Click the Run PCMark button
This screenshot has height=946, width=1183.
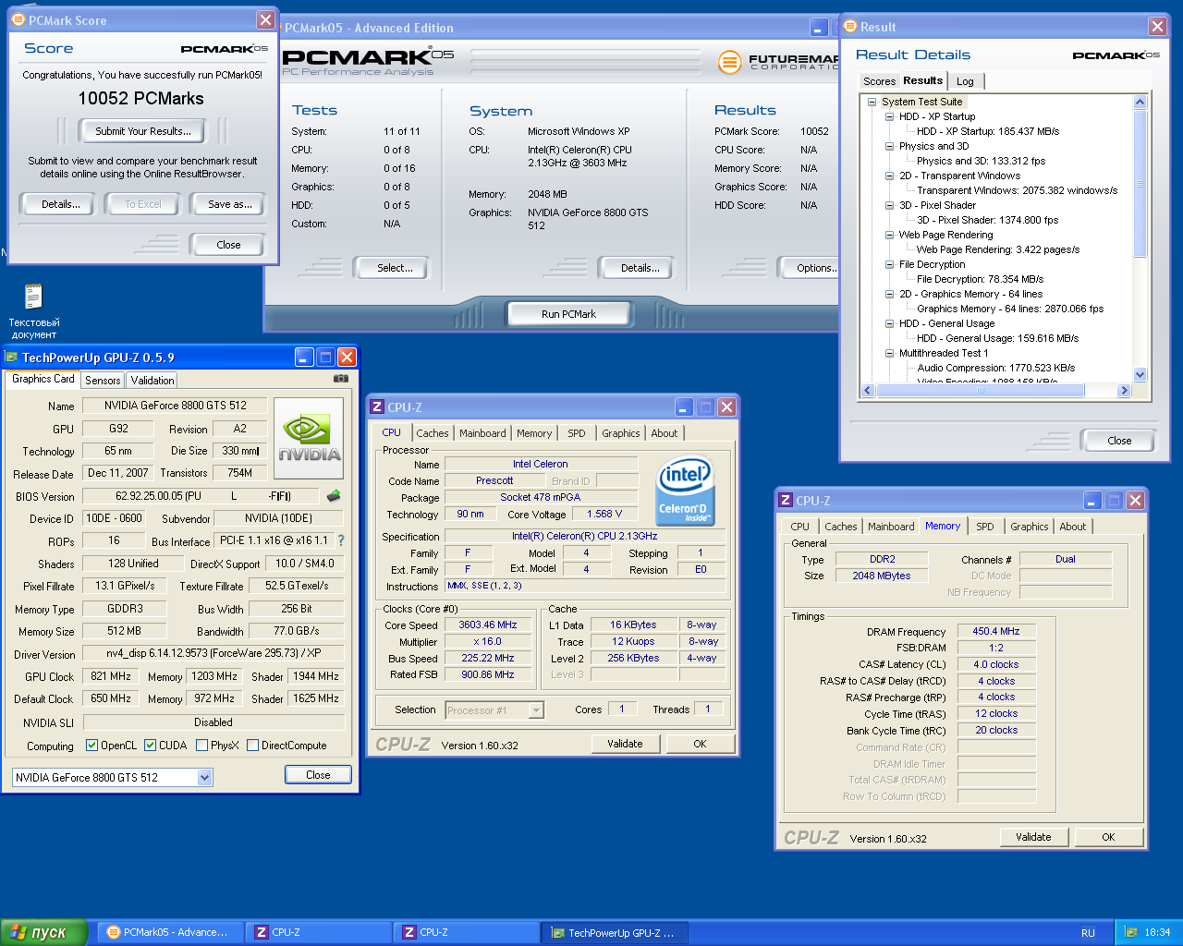568,314
